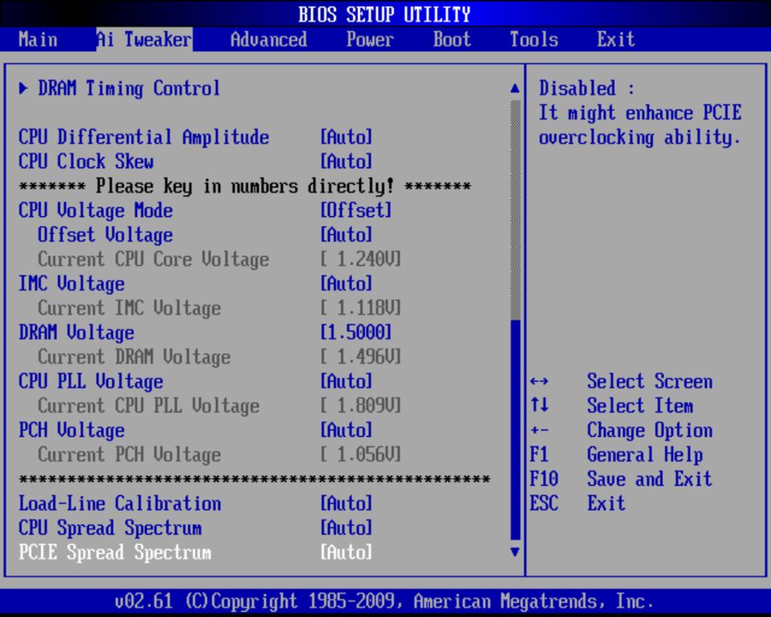The height and width of the screenshot is (617, 771).
Task: Go to the Boot tab
Action: (x=451, y=39)
